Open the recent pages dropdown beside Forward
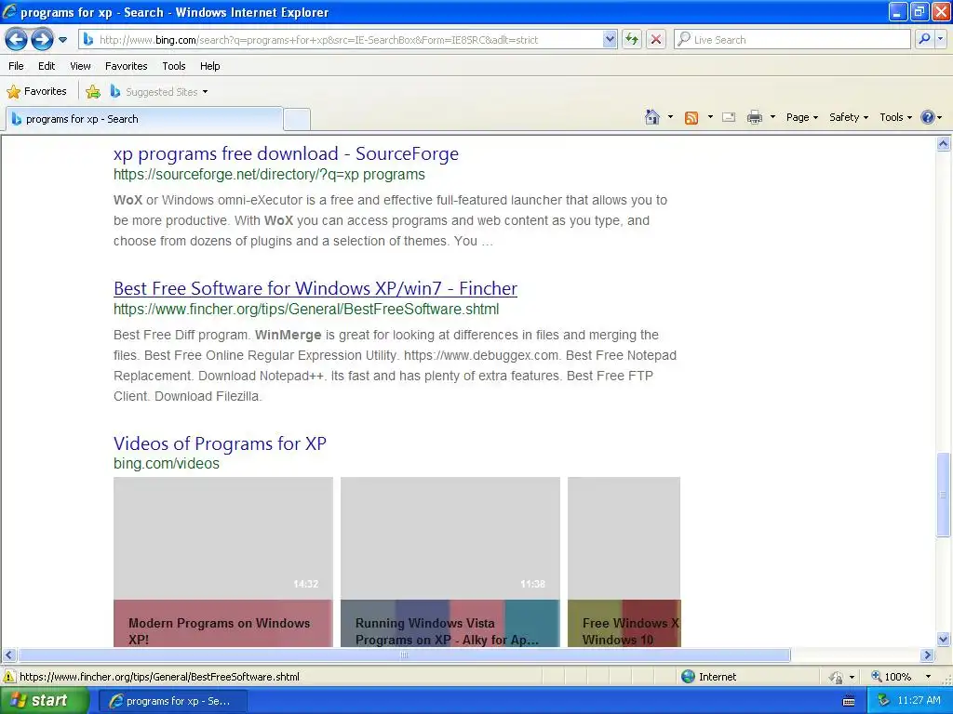Viewport: 953px width, 714px height. [x=62, y=40]
